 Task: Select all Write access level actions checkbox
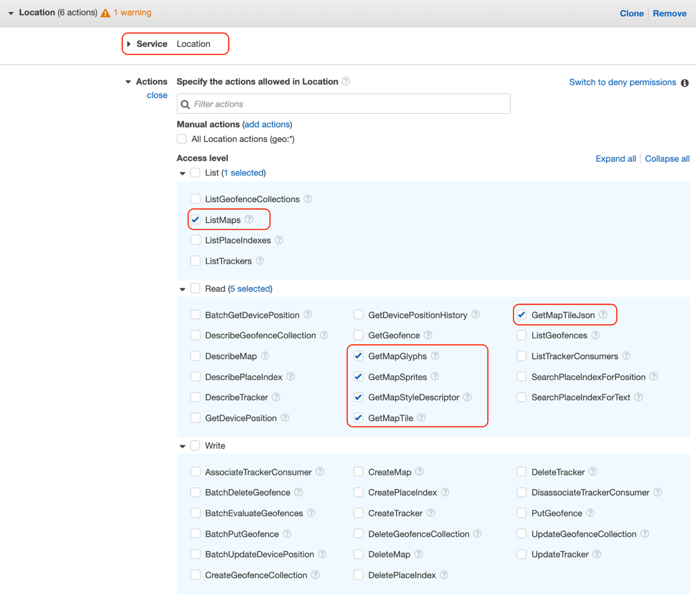pos(195,445)
